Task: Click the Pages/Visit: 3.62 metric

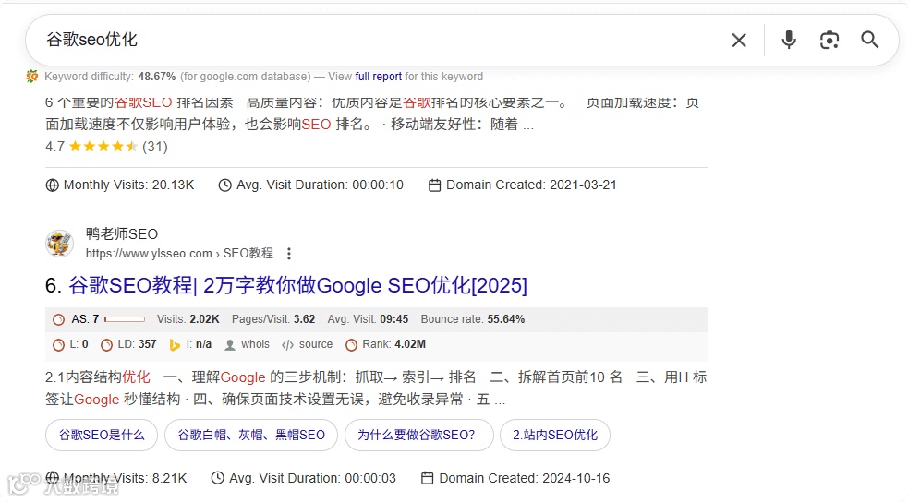Action: [x=273, y=319]
